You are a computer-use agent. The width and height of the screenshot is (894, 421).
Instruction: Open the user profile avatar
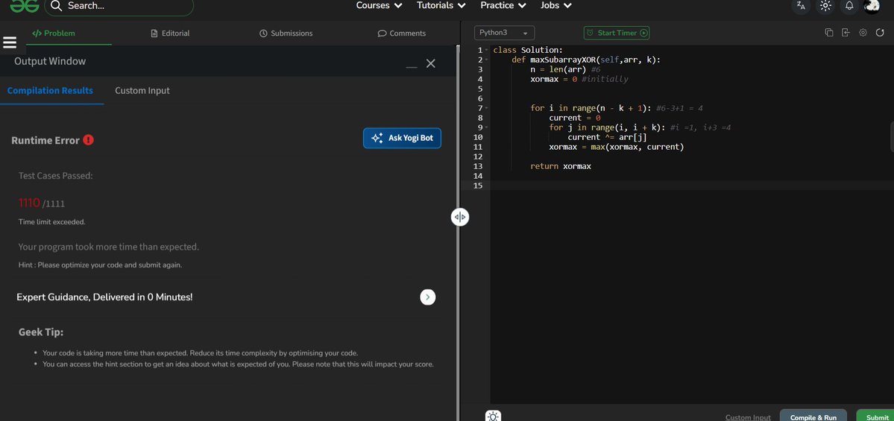[x=872, y=6]
